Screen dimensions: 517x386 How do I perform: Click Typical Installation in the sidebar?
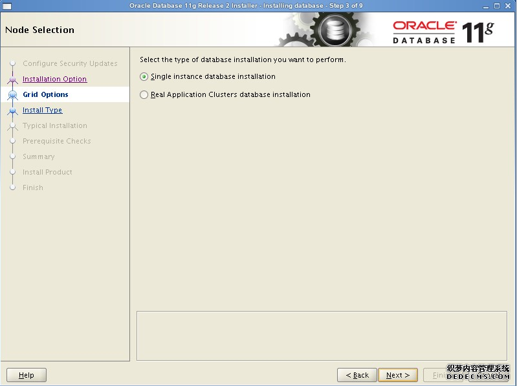pyautogui.click(x=54, y=126)
